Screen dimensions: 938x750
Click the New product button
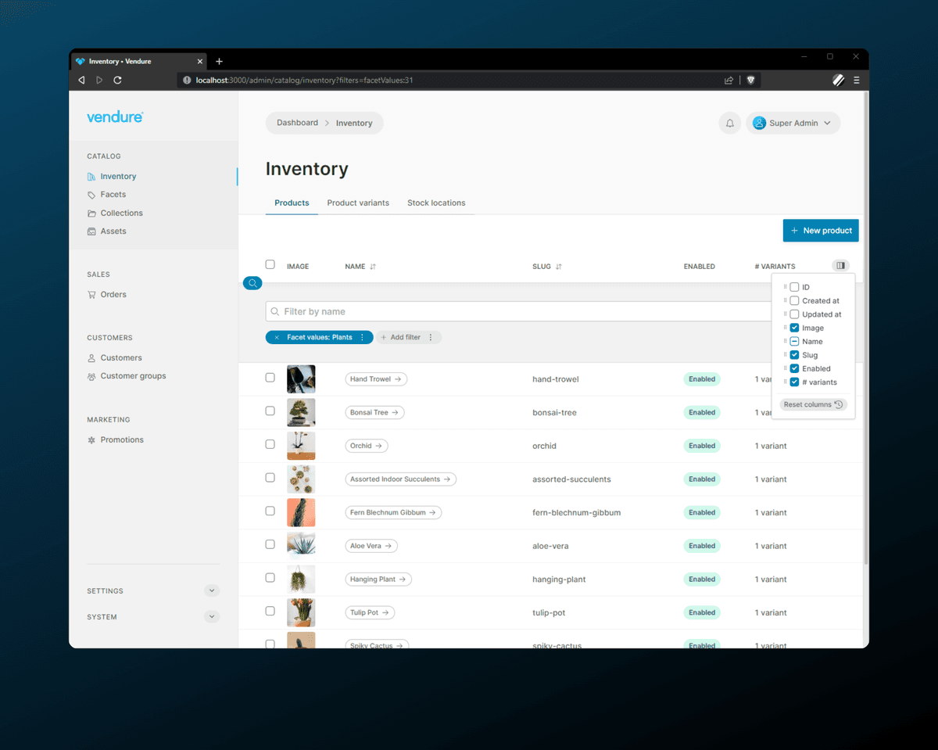tap(821, 231)
